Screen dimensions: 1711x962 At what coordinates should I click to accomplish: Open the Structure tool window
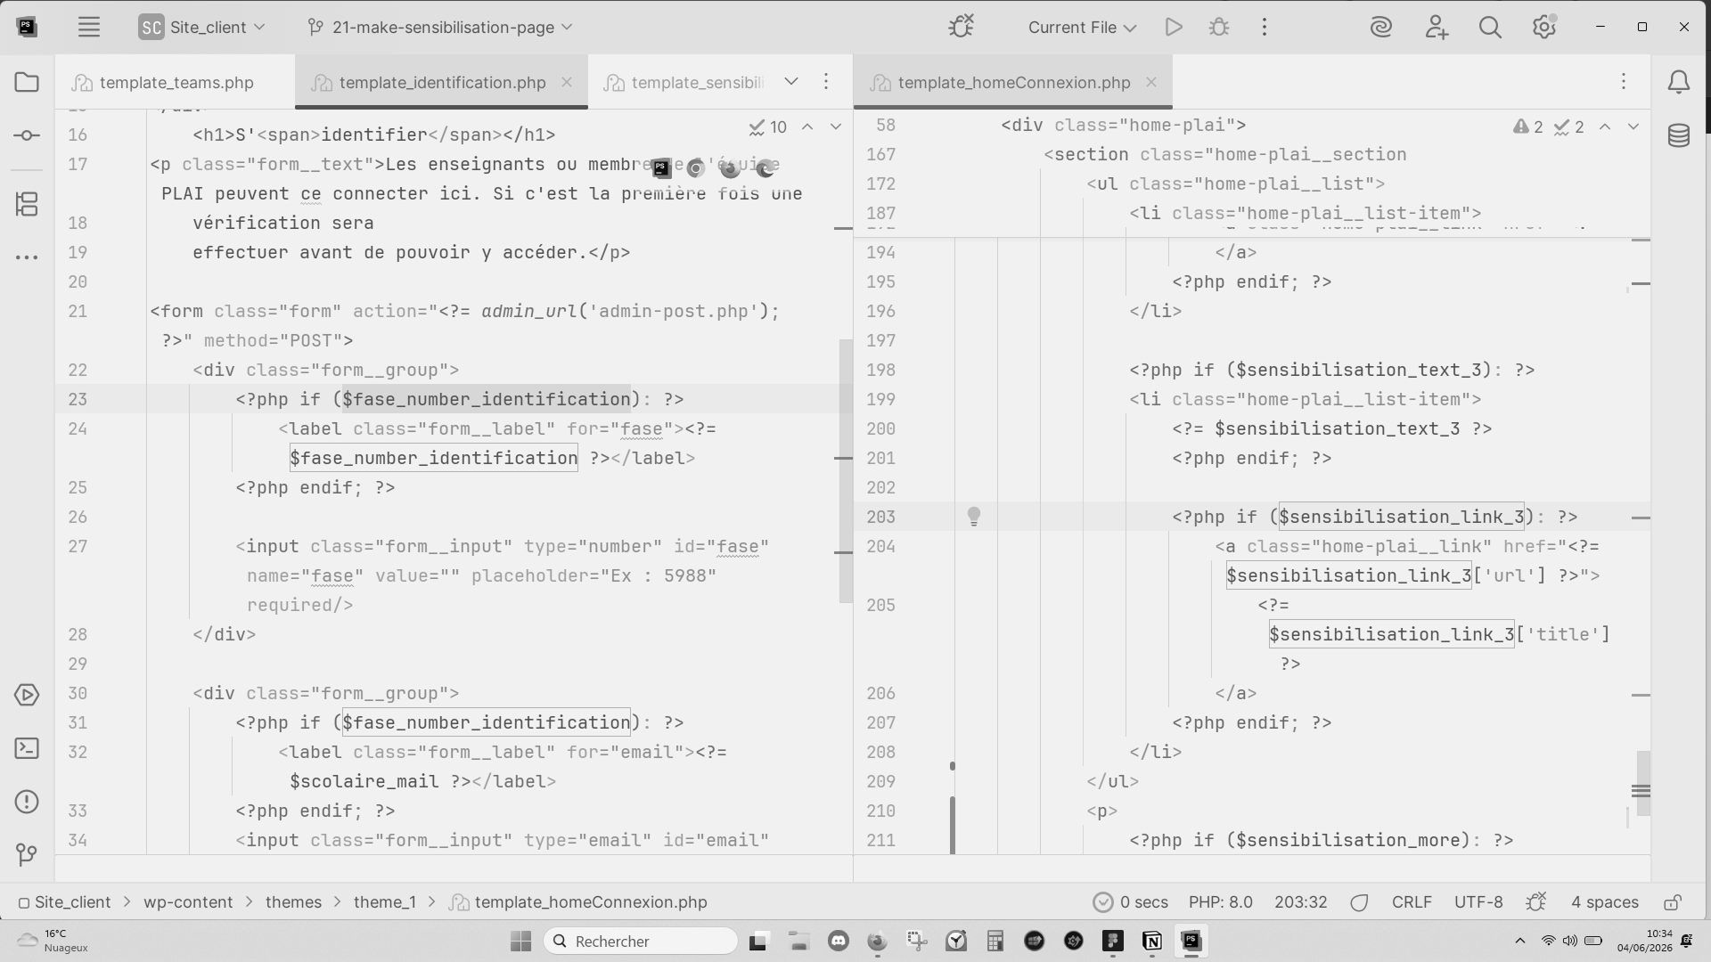coord(27,204)
